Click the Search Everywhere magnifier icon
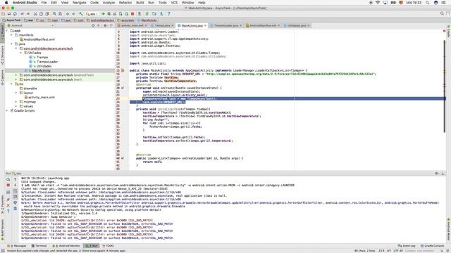The height and width of the screenshot is (253, 451). coord(442,13)
